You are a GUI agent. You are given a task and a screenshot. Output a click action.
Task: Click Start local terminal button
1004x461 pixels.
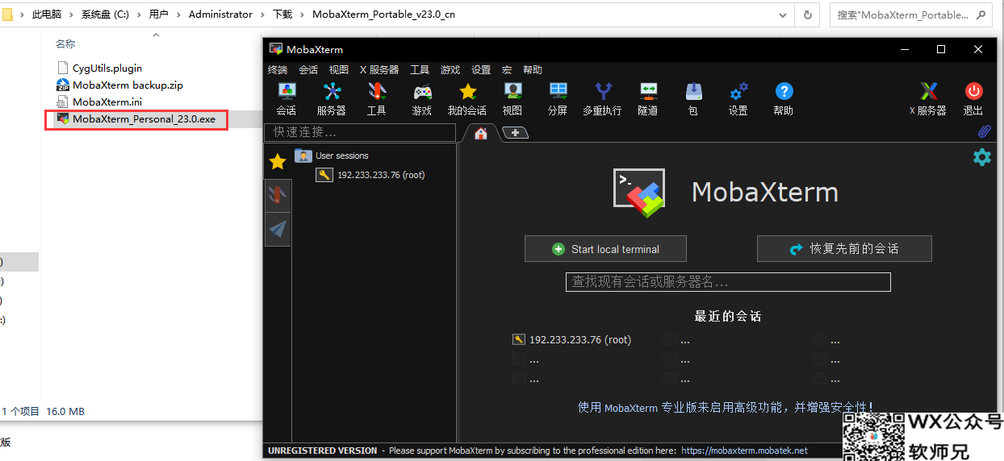(605, 249)
